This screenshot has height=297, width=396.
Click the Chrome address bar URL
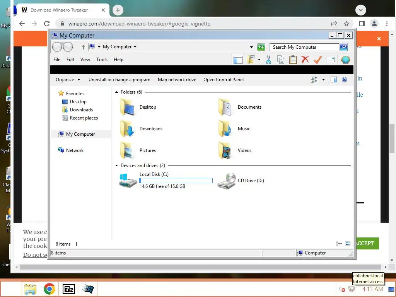click(x=139, y=24)
